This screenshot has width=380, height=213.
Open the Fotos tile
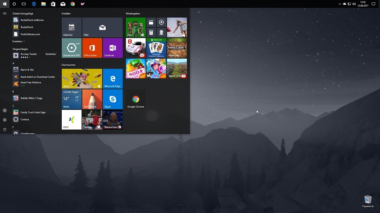177,27
